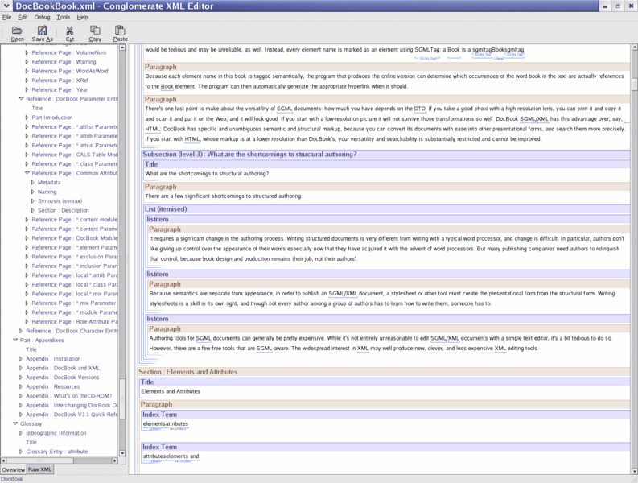This screenshot has width=638, height=483.
Task: Click the tree horizontal scrollbar thumb
Action: coord(40,460)
